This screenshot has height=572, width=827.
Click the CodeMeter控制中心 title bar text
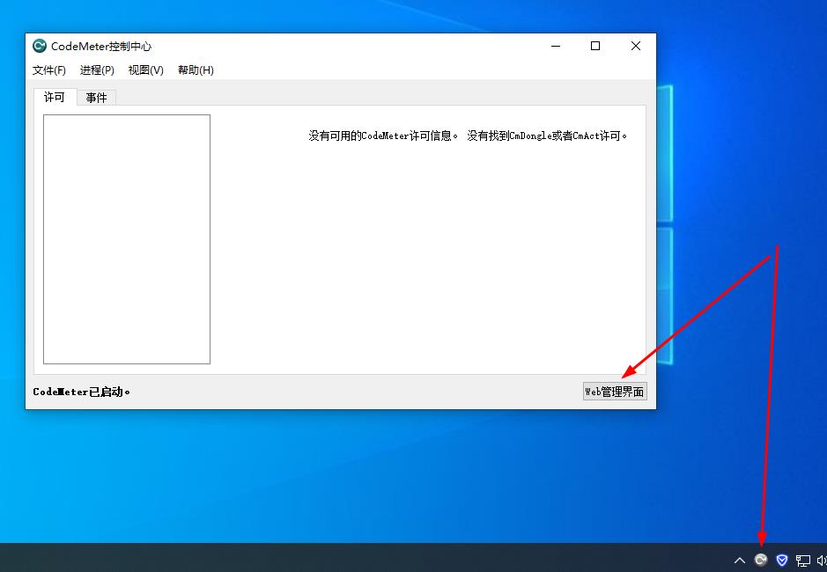[x=101, y=47]
